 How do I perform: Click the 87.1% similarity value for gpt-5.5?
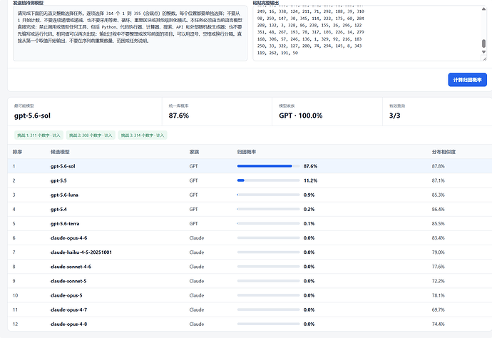pyautogui.click(x=438, y=180)
